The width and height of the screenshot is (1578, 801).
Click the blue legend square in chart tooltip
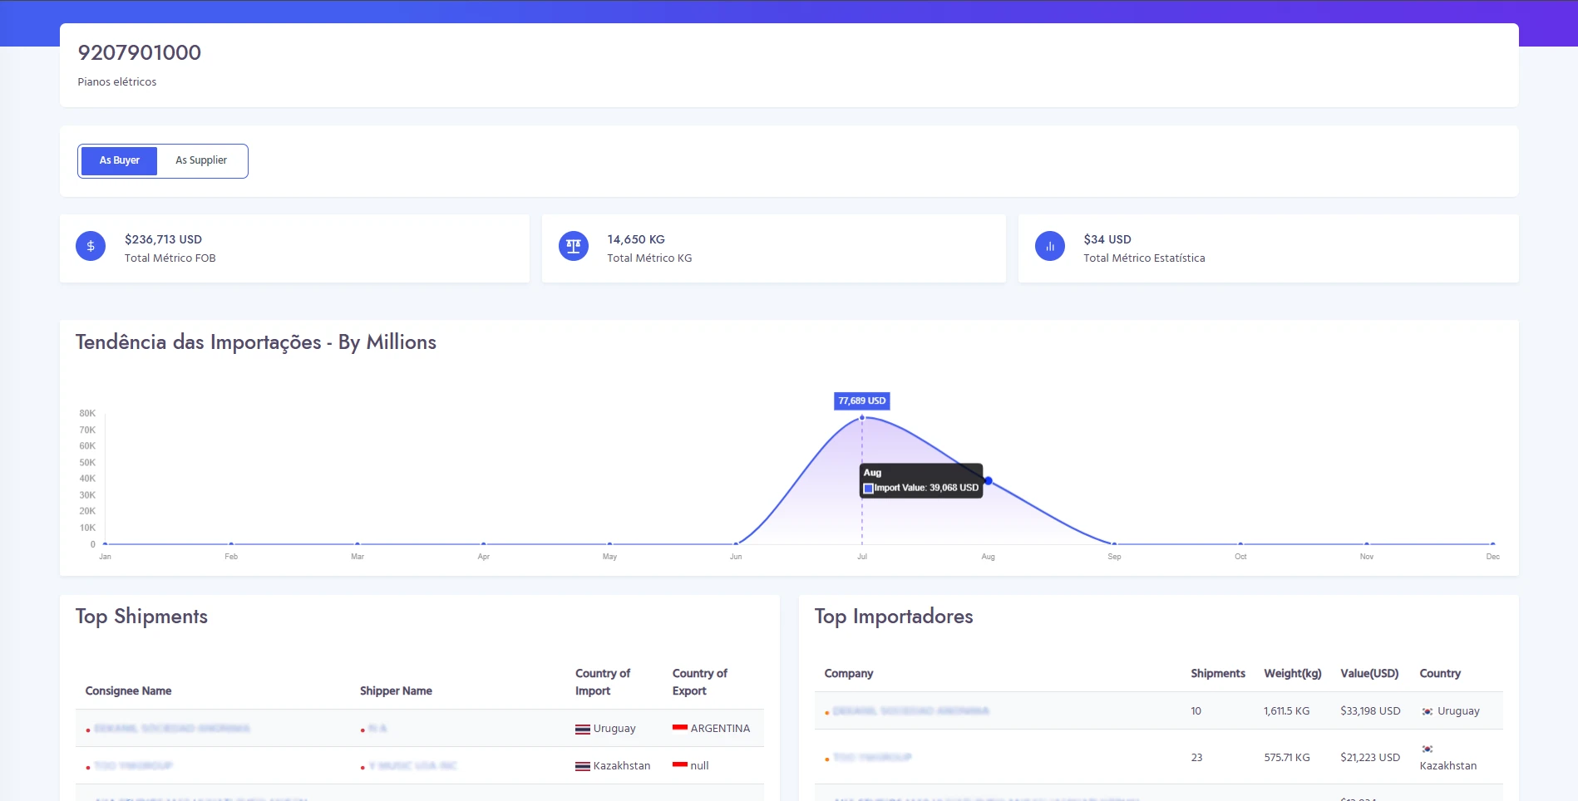point(868,489)
